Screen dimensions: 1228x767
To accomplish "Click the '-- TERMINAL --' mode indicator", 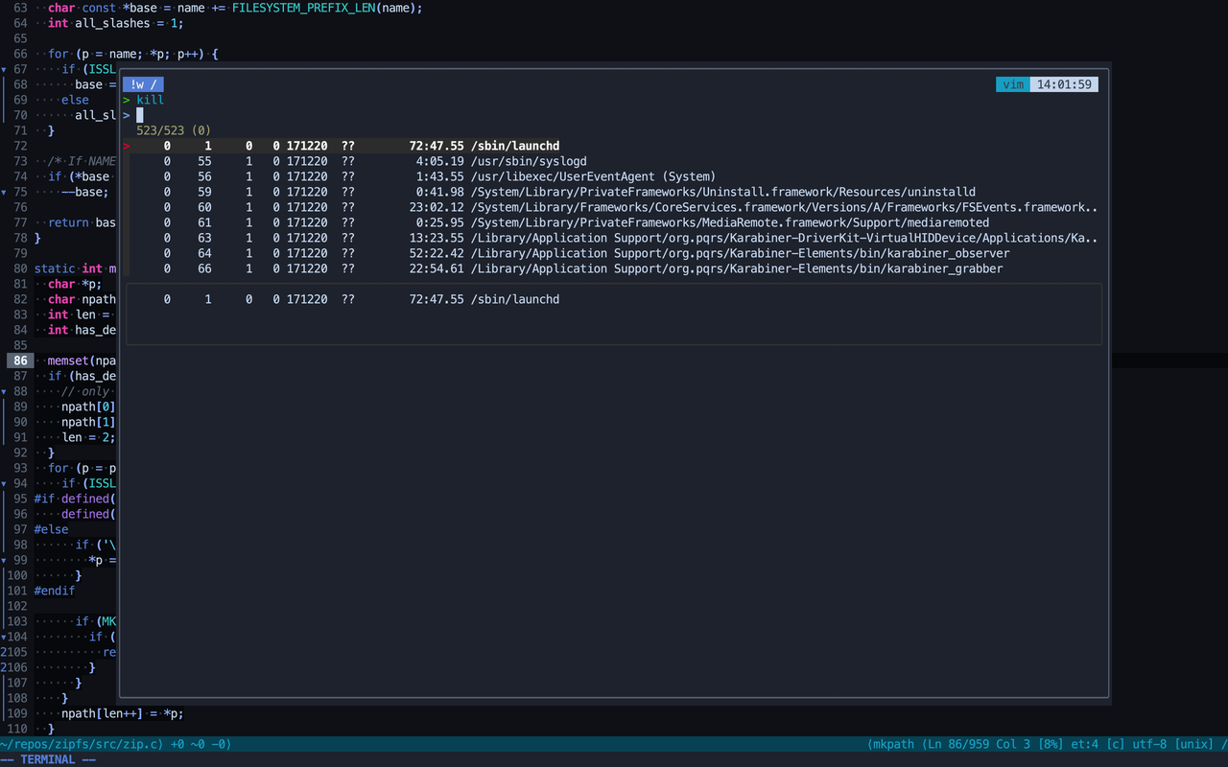I will [48, 759].
